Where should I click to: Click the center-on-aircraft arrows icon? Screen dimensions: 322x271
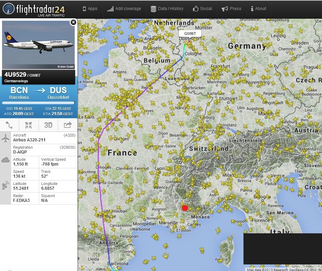pos(29,125)
